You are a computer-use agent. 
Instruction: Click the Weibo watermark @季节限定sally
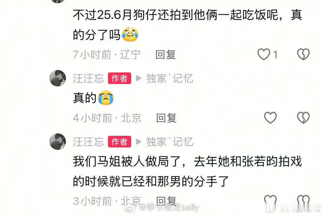coord(161,207)
